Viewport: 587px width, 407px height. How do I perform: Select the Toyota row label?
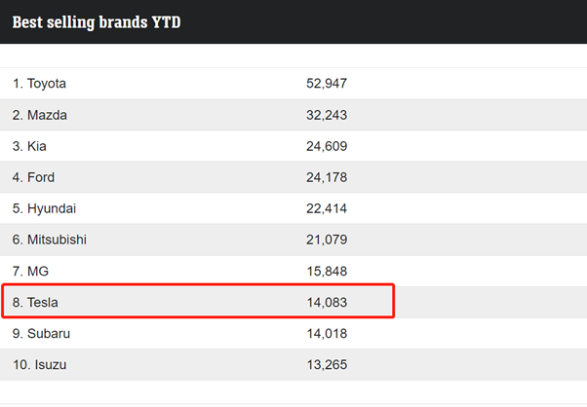(39, 84)
